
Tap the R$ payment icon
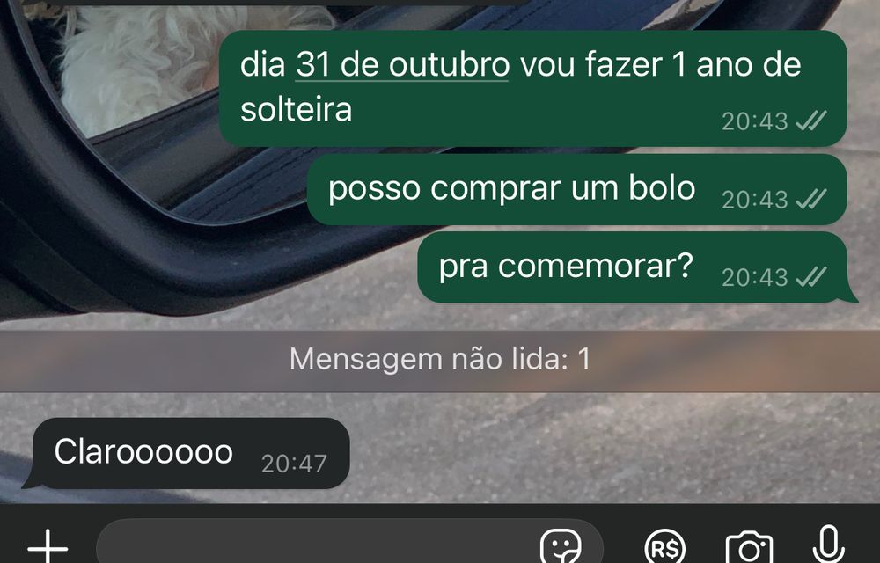coord(665,547)
